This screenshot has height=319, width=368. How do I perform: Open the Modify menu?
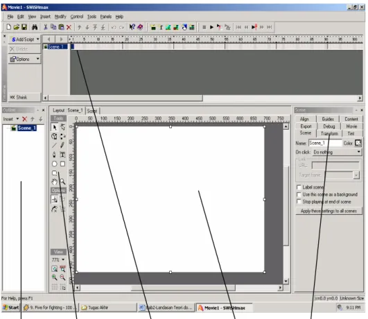coord(60,17)
